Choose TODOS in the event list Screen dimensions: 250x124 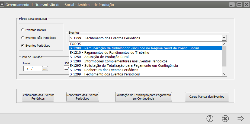tap(146, 44)
